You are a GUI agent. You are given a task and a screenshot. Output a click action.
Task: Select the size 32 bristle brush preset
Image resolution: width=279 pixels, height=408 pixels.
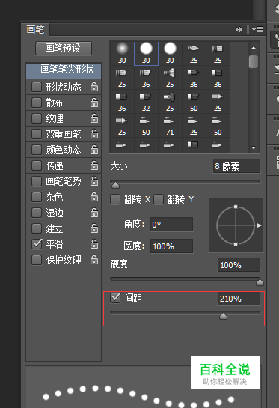click(x=146, y=102)
